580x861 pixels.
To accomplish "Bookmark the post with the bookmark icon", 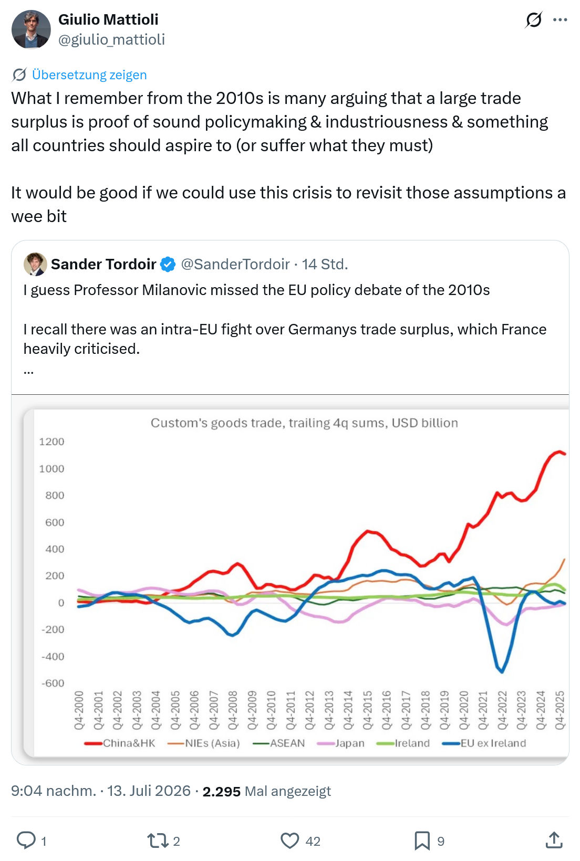I will [x=422, y=841].
